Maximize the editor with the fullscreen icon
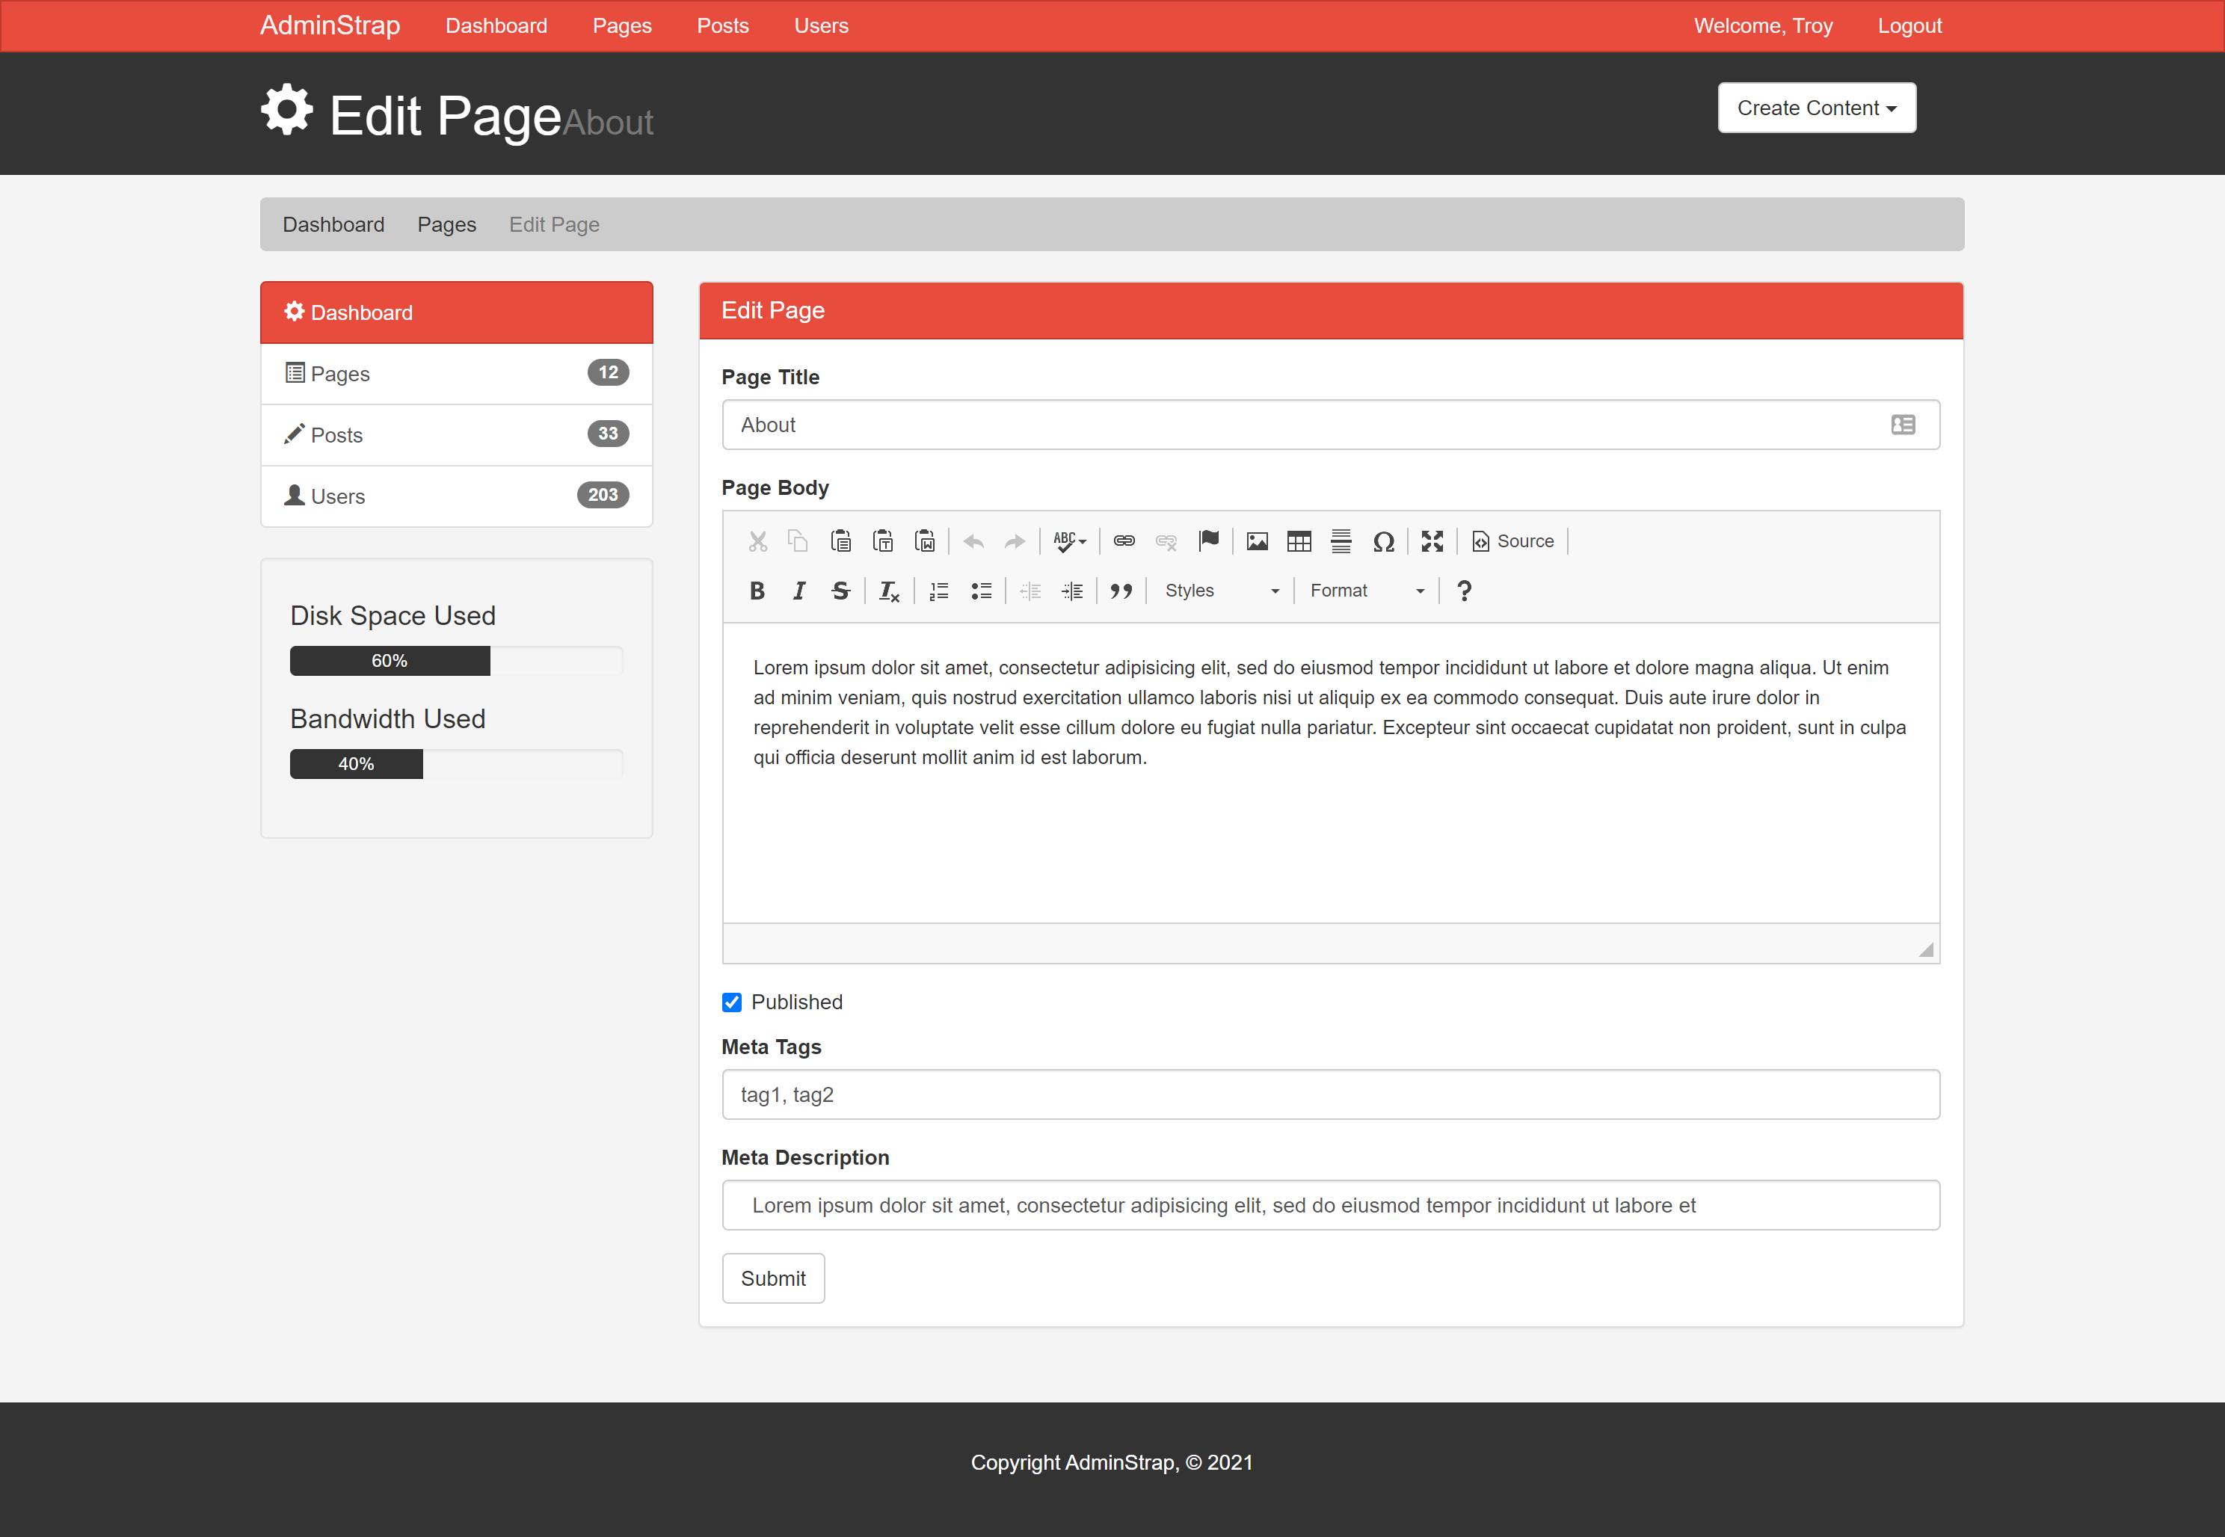Screen dimensions: 2225x1537 (x=1431, y=541)
